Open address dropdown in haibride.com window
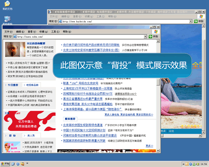 191,22
